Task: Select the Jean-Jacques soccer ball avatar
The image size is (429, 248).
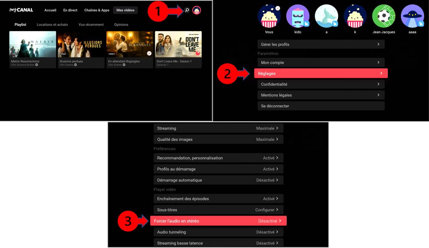Action: (384, 16)
